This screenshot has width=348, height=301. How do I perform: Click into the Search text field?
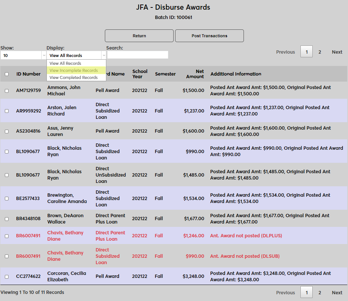click(x=138, y=55)
